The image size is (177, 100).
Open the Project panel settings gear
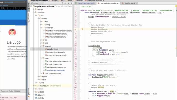pos(69,3)
